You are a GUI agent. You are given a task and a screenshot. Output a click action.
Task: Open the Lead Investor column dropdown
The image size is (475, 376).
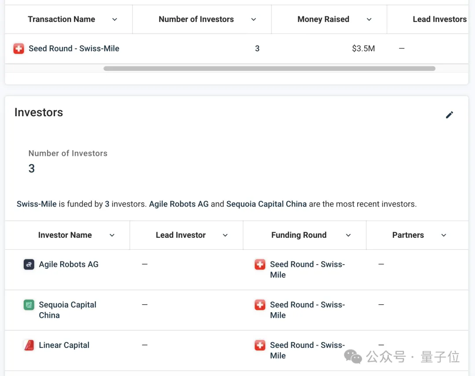(x=225, y=235)
